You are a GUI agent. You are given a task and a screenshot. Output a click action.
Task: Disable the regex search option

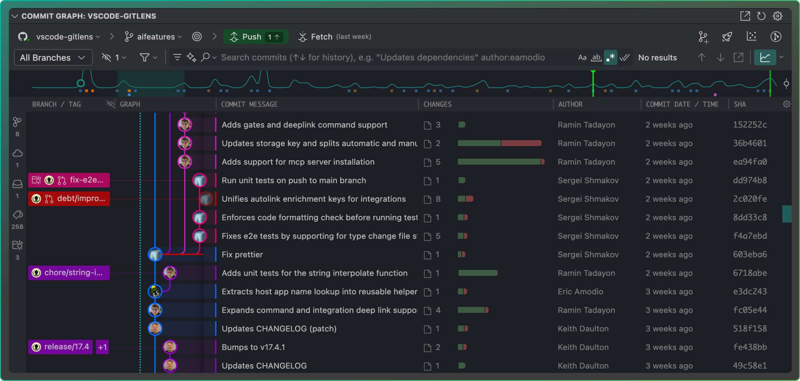(x=611, y=57)
